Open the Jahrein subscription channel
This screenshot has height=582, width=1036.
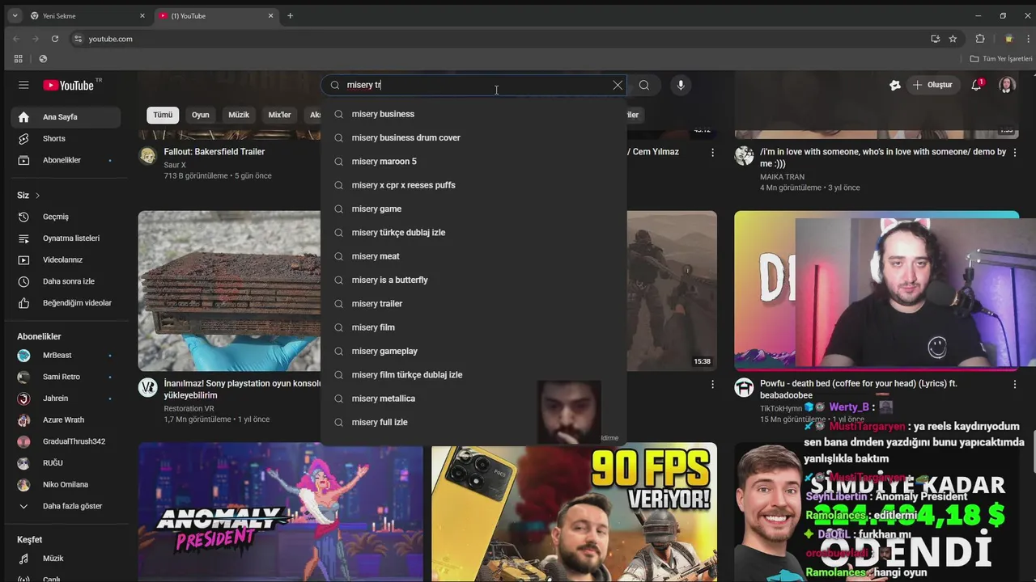(x=66, y=399)
